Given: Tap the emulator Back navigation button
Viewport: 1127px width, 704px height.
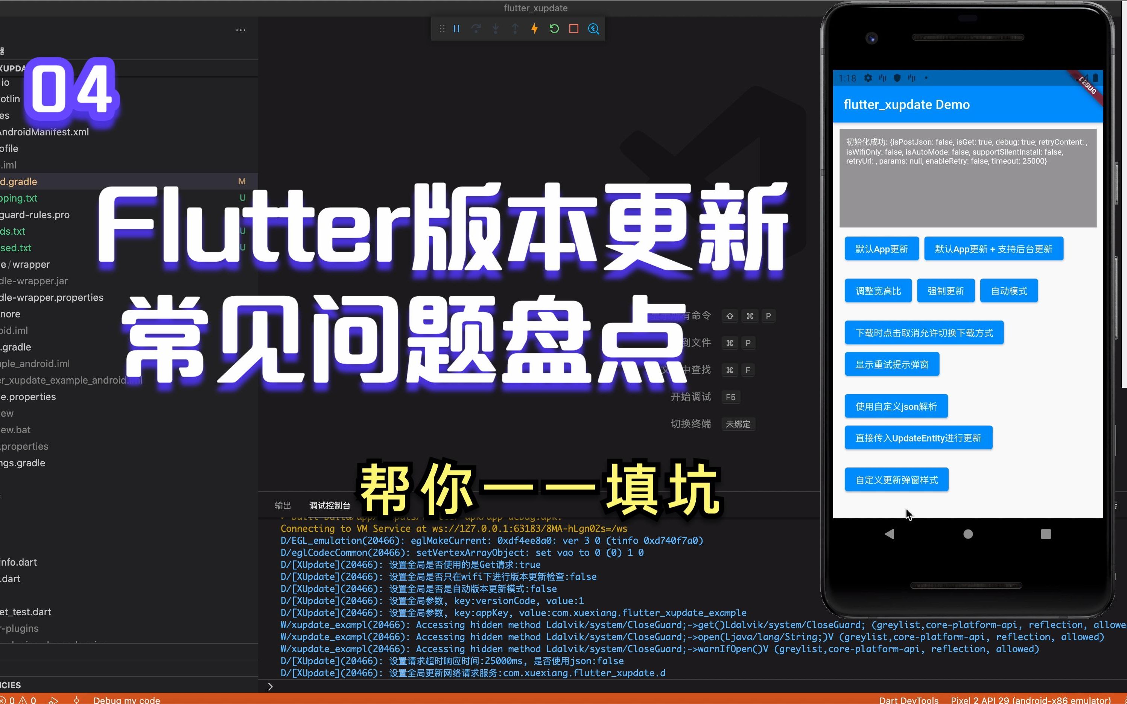Looking at the screenshot, I should click(x=890, y=534).
